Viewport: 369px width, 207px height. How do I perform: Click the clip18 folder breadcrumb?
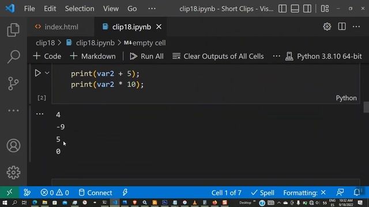click(x=45, y=43)
